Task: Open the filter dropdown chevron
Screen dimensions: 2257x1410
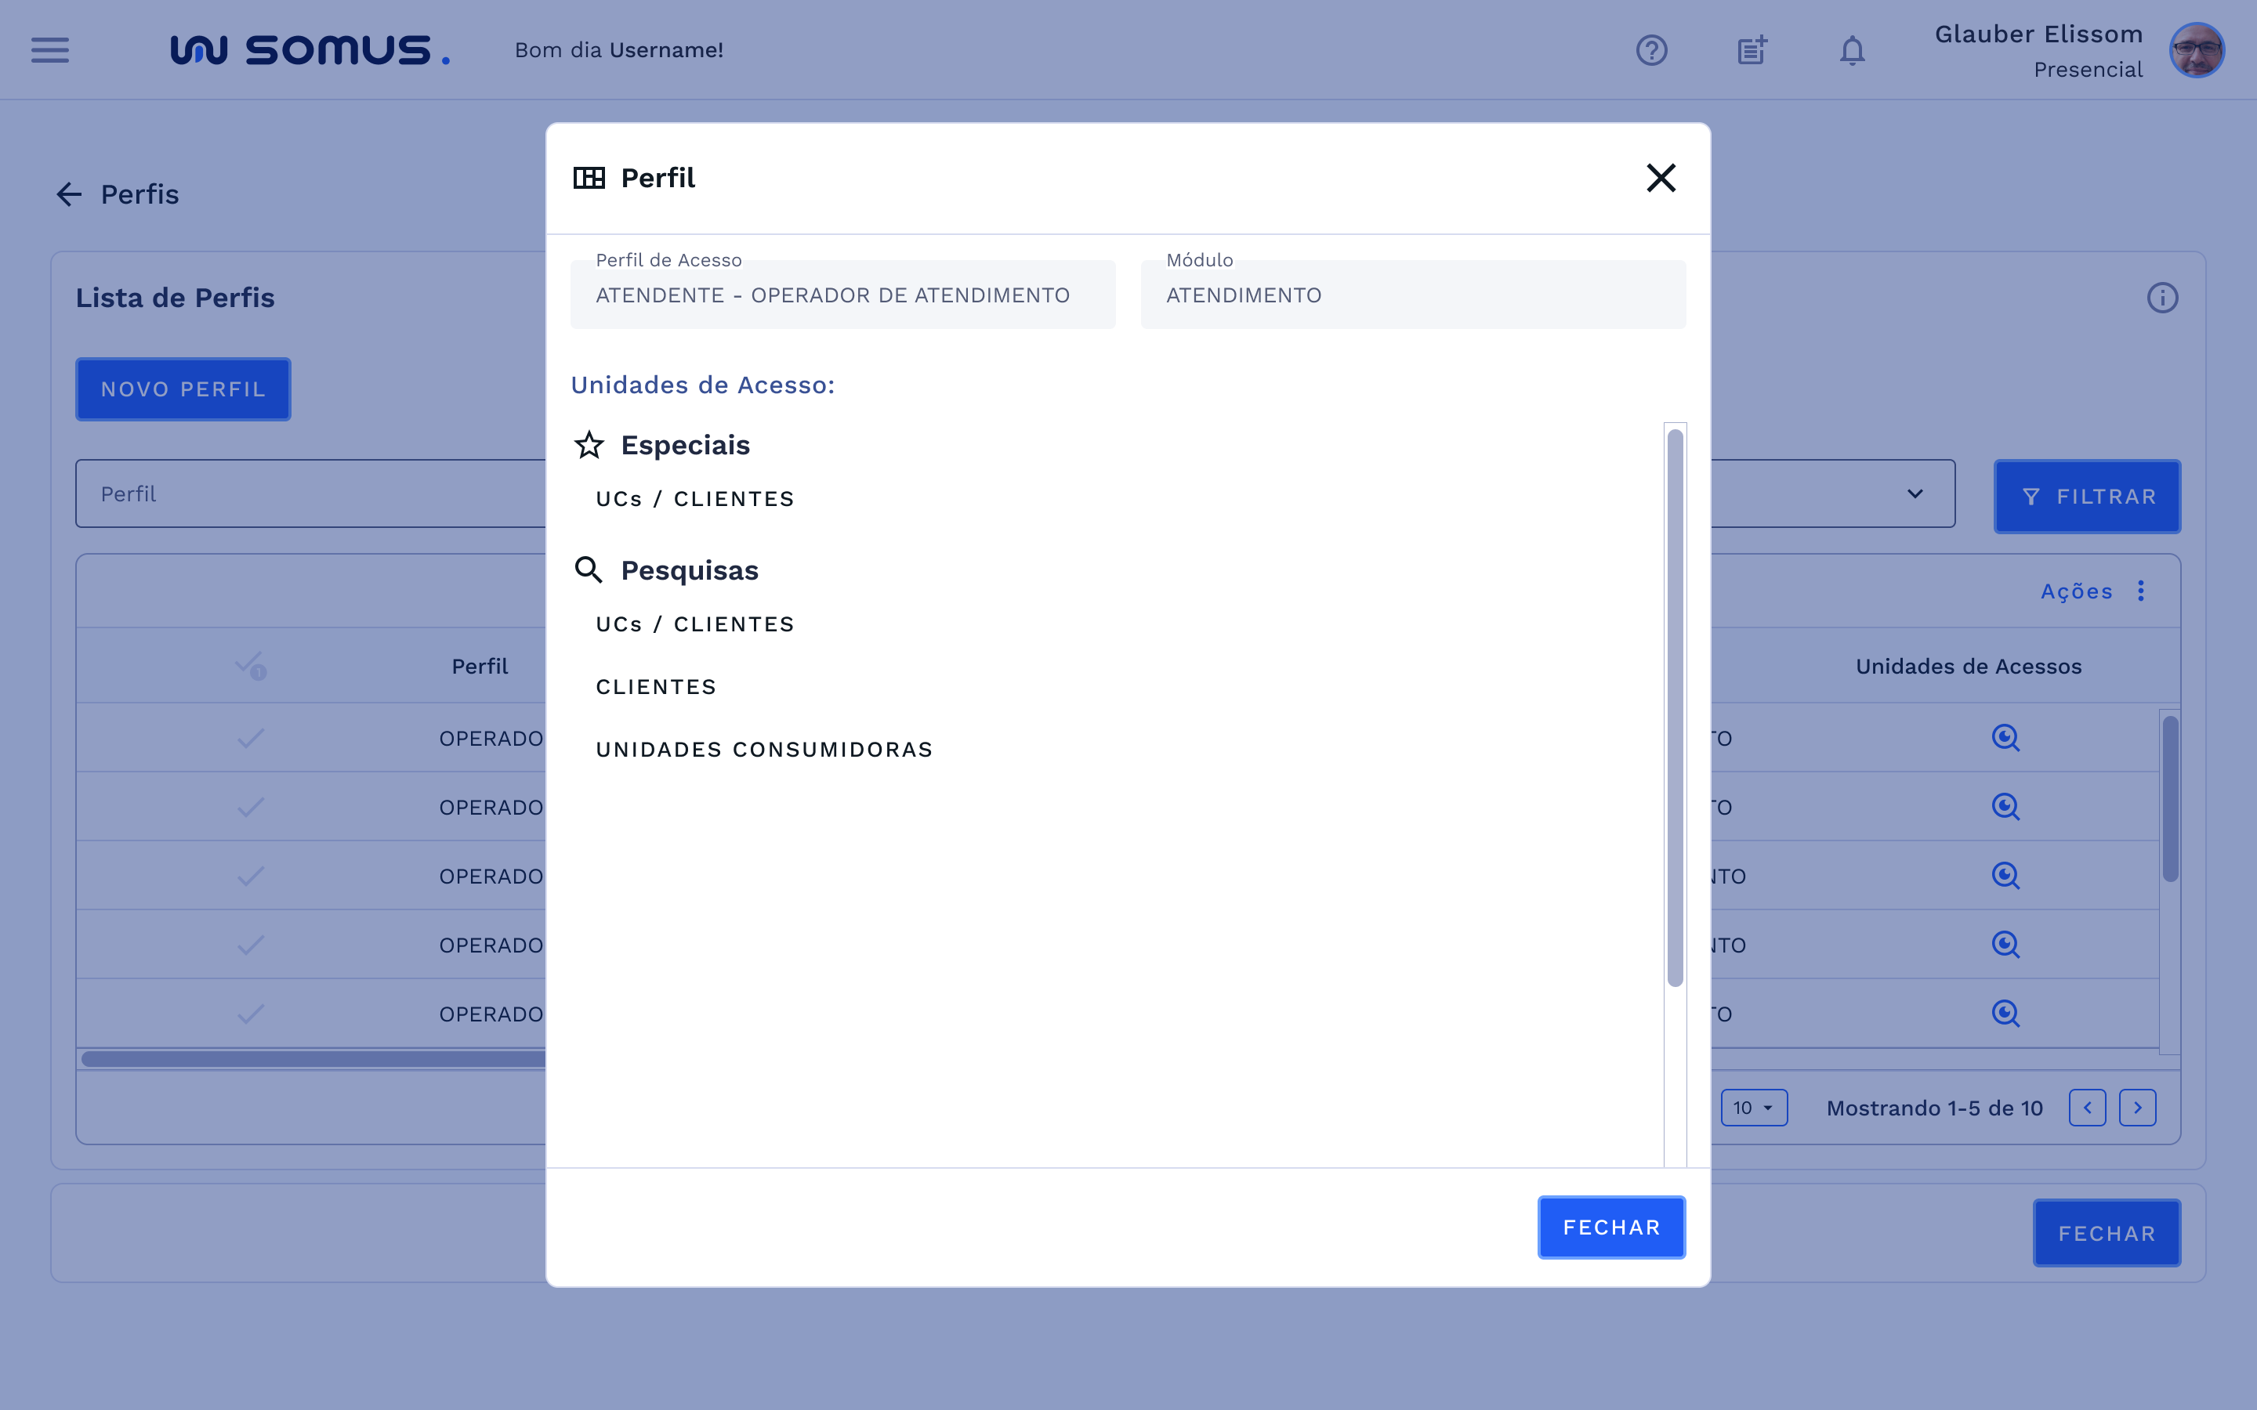Action: pyautogui.click(x=1914, y=493)
